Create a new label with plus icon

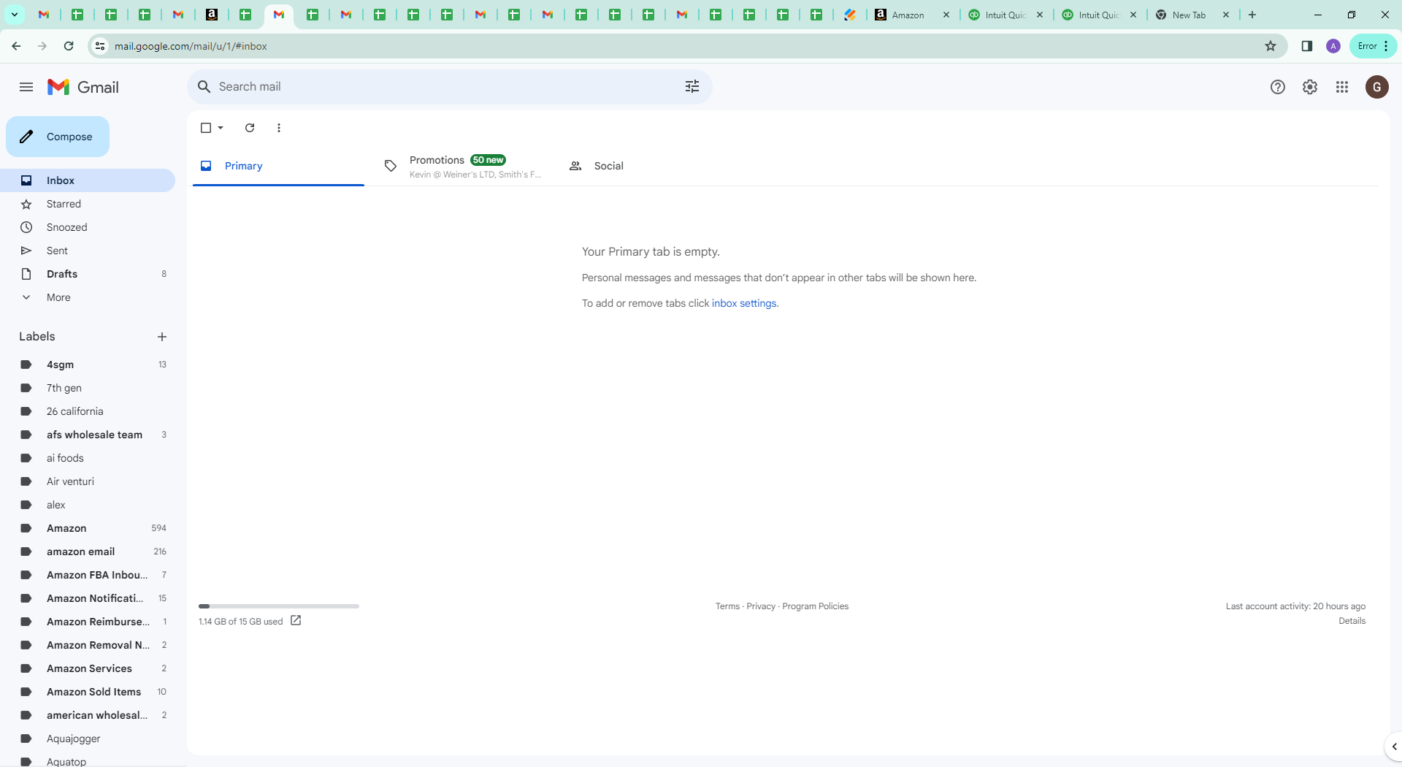(162, 337)
